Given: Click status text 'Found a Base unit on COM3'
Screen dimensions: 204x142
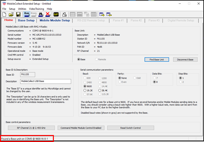Looking at the screenshot, I should [x=25, y=139].
